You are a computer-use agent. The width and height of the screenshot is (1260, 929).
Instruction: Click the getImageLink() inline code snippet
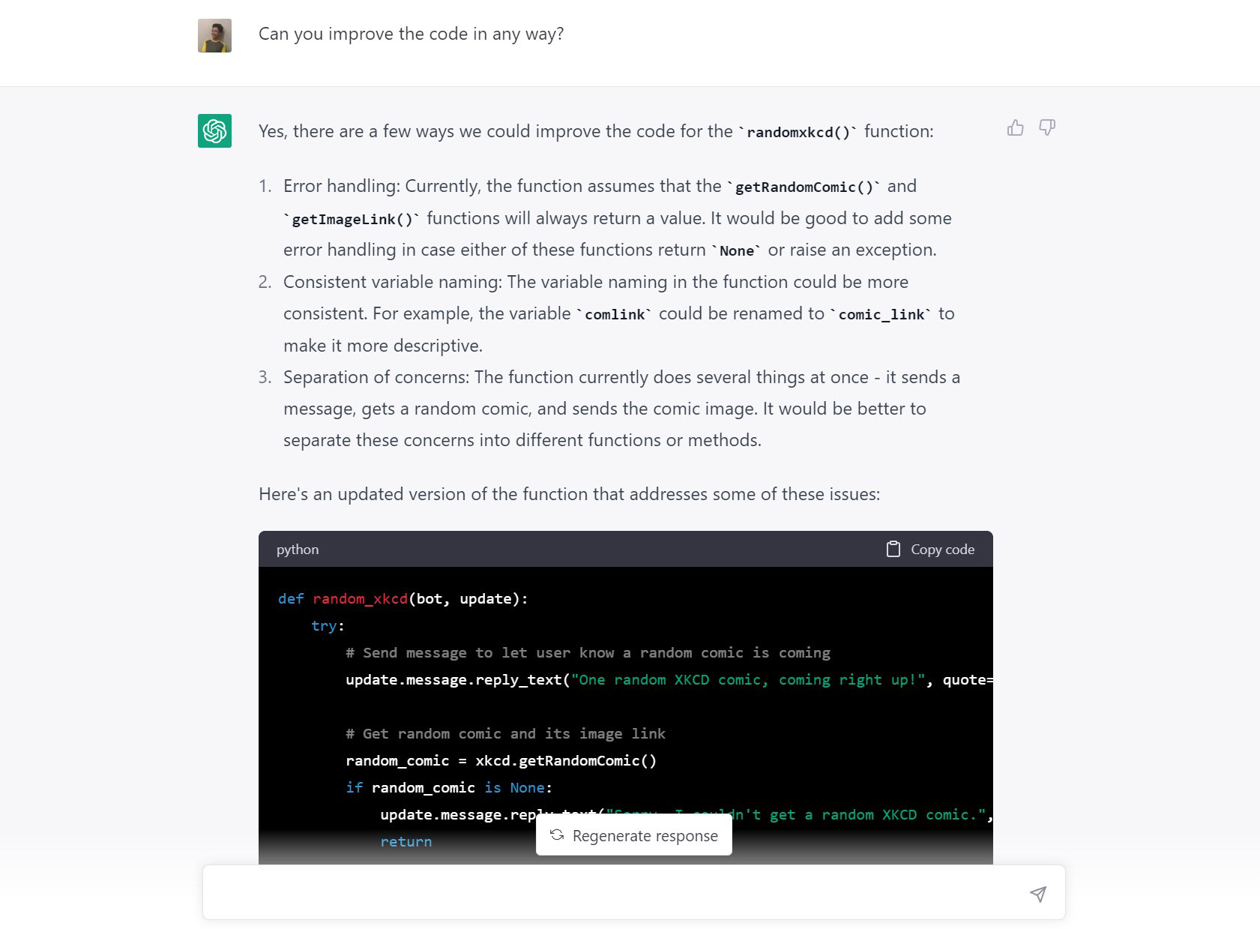pos(352,220)
